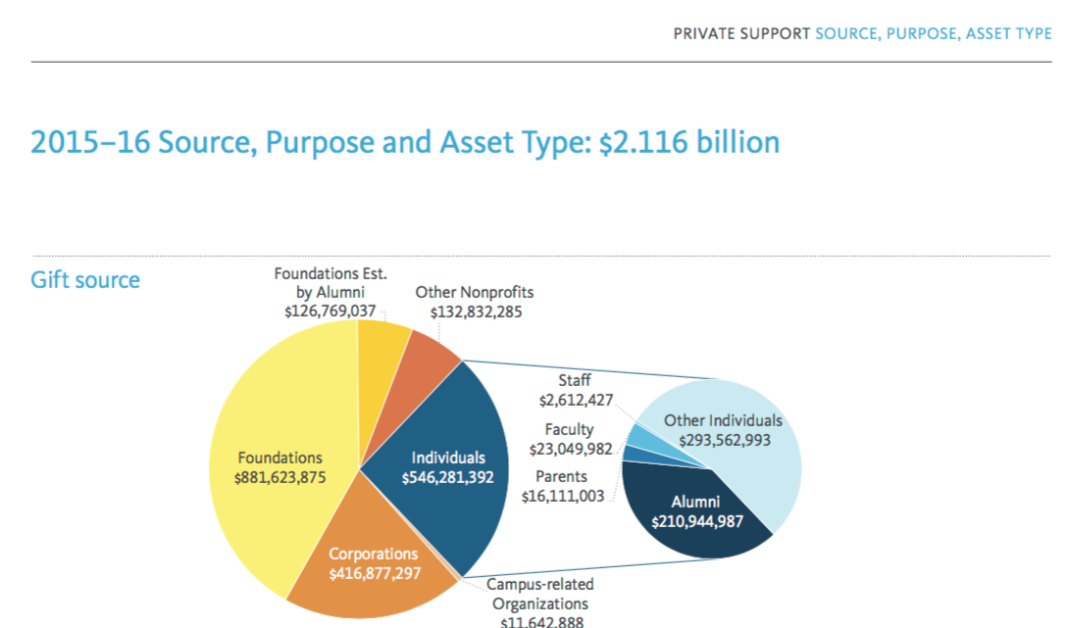Click the "SOURCE, PURPOSE, ASSET TYPE" header text
Image resolution: width=1068 pixels, height=628 pixels.
coord(933,33)
